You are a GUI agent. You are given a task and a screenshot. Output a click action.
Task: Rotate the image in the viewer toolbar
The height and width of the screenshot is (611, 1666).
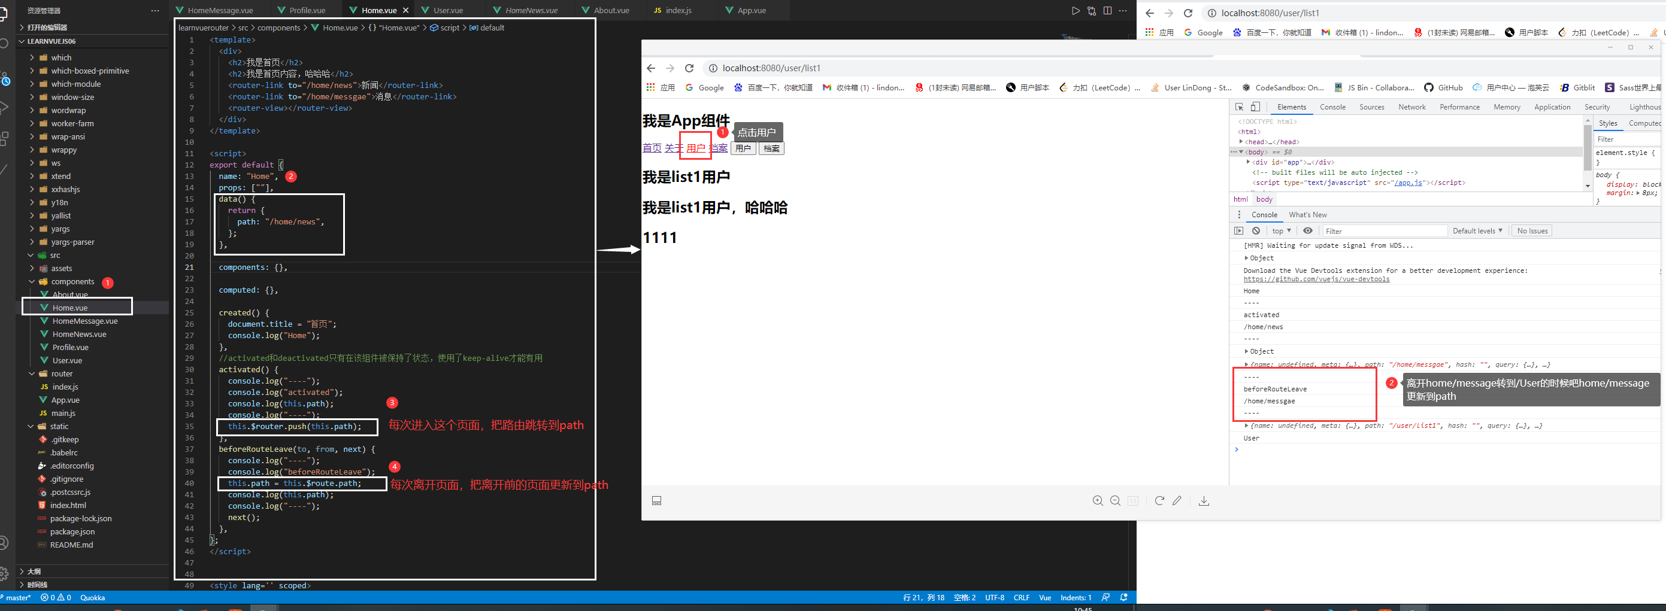click(x=1159, y=500)
